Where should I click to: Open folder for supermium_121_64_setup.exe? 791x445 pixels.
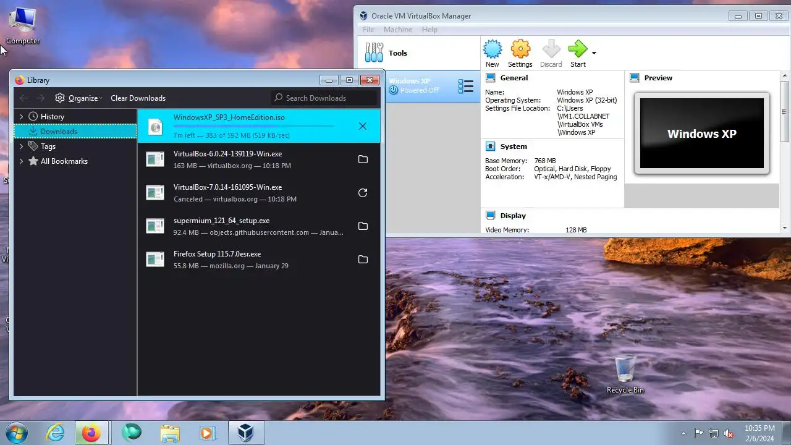pyautogui.click(x=363, y=226)
